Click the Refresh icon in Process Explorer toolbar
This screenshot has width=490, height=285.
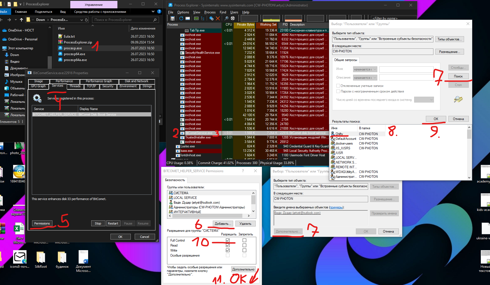pos(181,18)
